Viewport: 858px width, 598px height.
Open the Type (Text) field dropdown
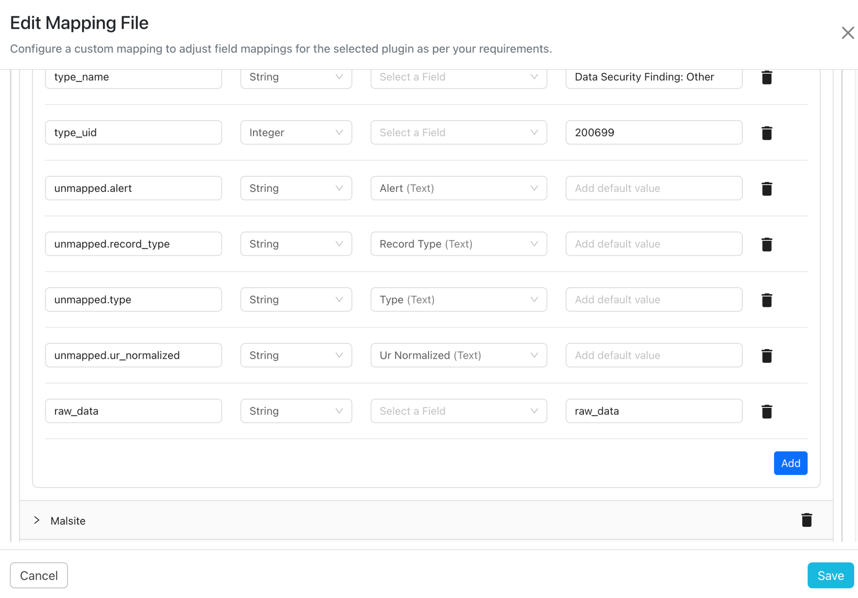pos(459,299)
